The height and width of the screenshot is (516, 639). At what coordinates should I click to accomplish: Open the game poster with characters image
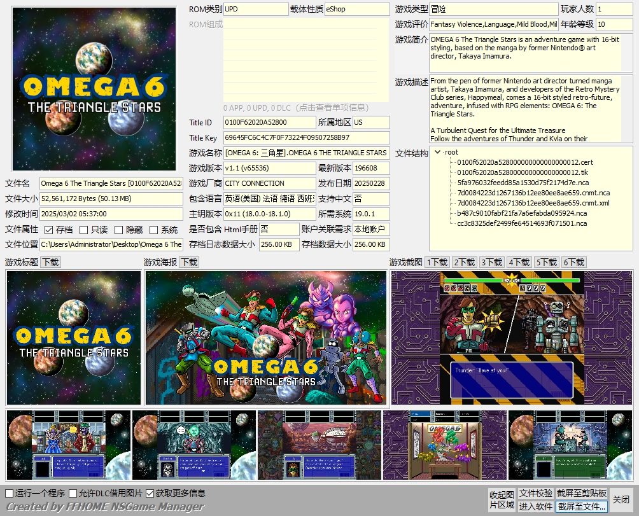coord(266,338)
